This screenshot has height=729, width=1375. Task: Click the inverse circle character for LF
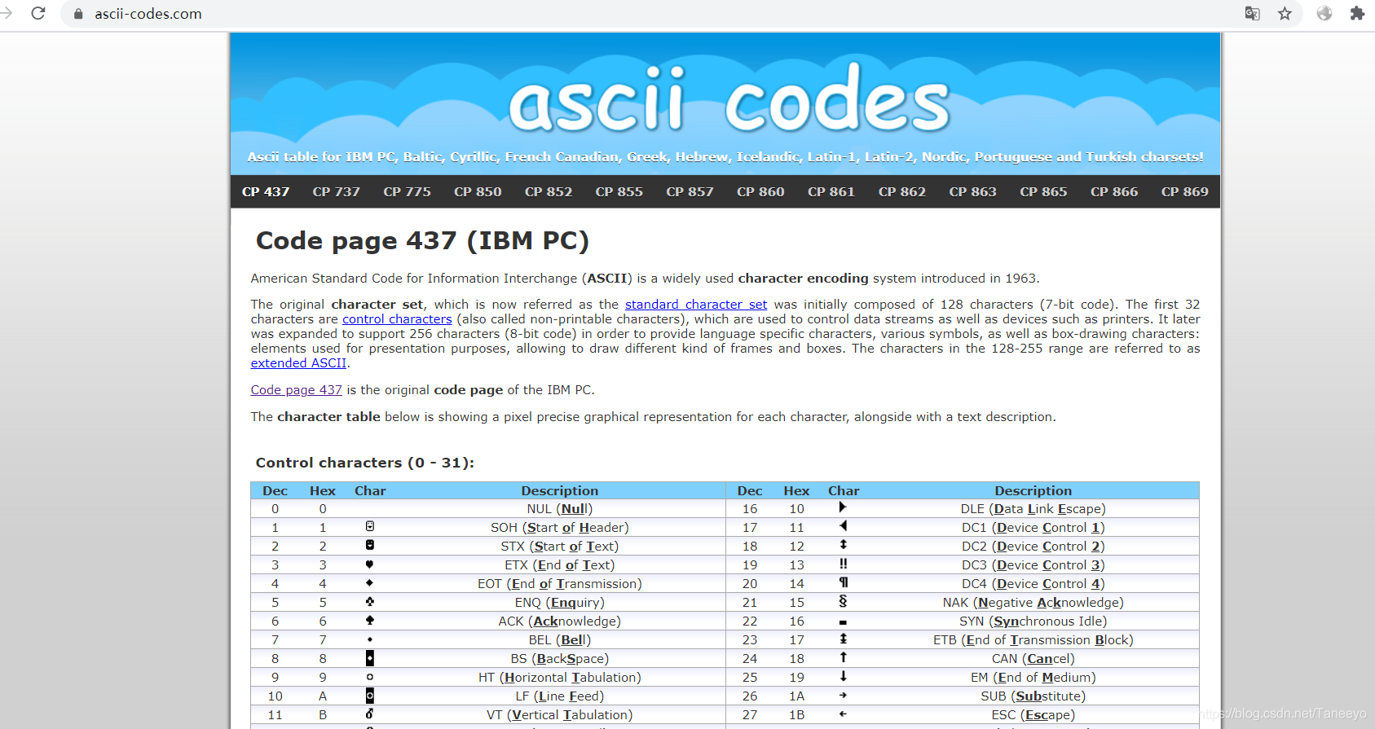370,696
